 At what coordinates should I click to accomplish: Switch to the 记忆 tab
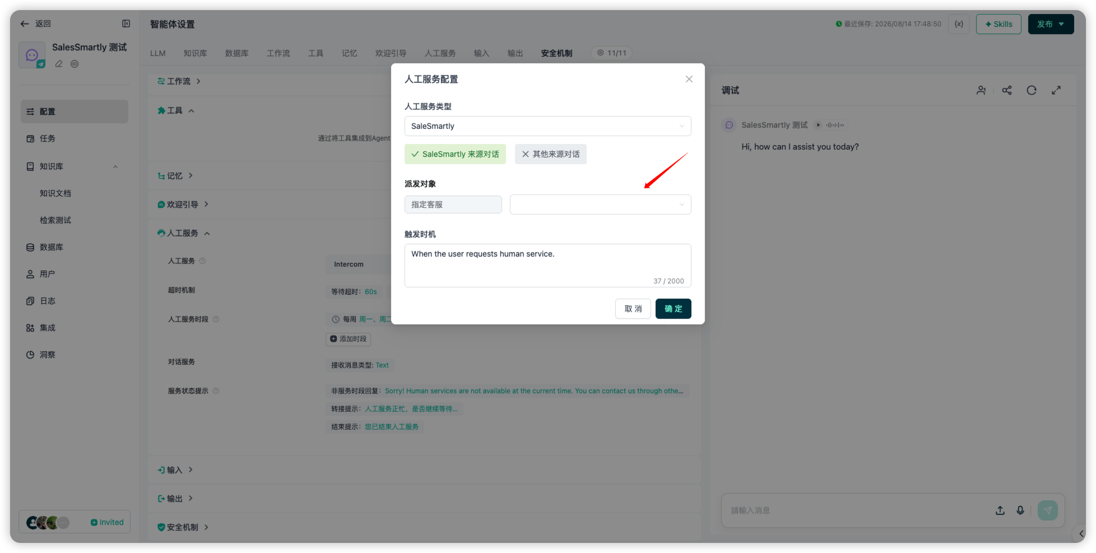point(350,53)
